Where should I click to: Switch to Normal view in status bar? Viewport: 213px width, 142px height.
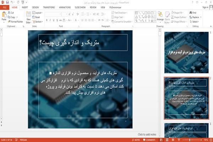[x=161, y=140]
